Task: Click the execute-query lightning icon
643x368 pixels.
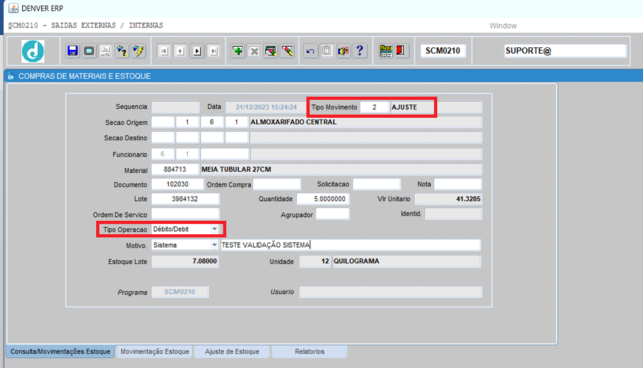Action: point(138,51)
